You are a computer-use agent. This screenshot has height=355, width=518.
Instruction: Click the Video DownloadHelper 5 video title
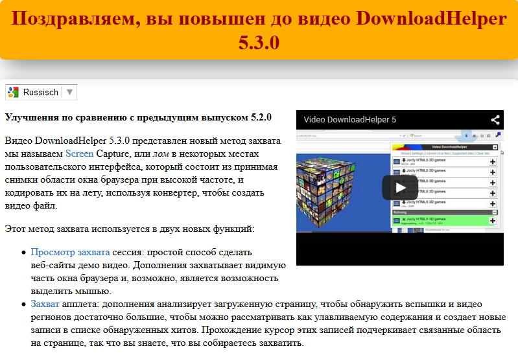350,120
